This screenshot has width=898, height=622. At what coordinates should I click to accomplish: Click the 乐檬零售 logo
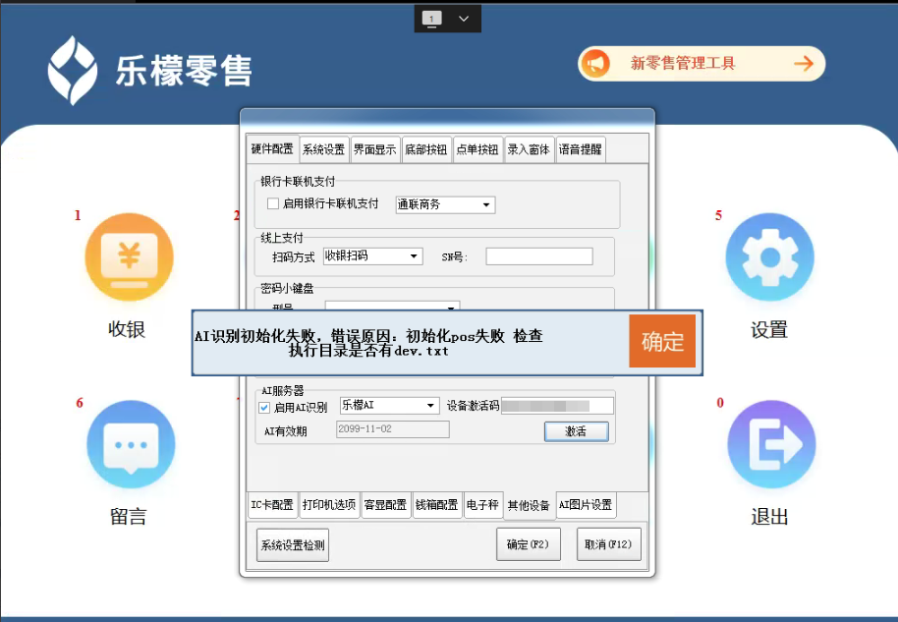(150, 71)
